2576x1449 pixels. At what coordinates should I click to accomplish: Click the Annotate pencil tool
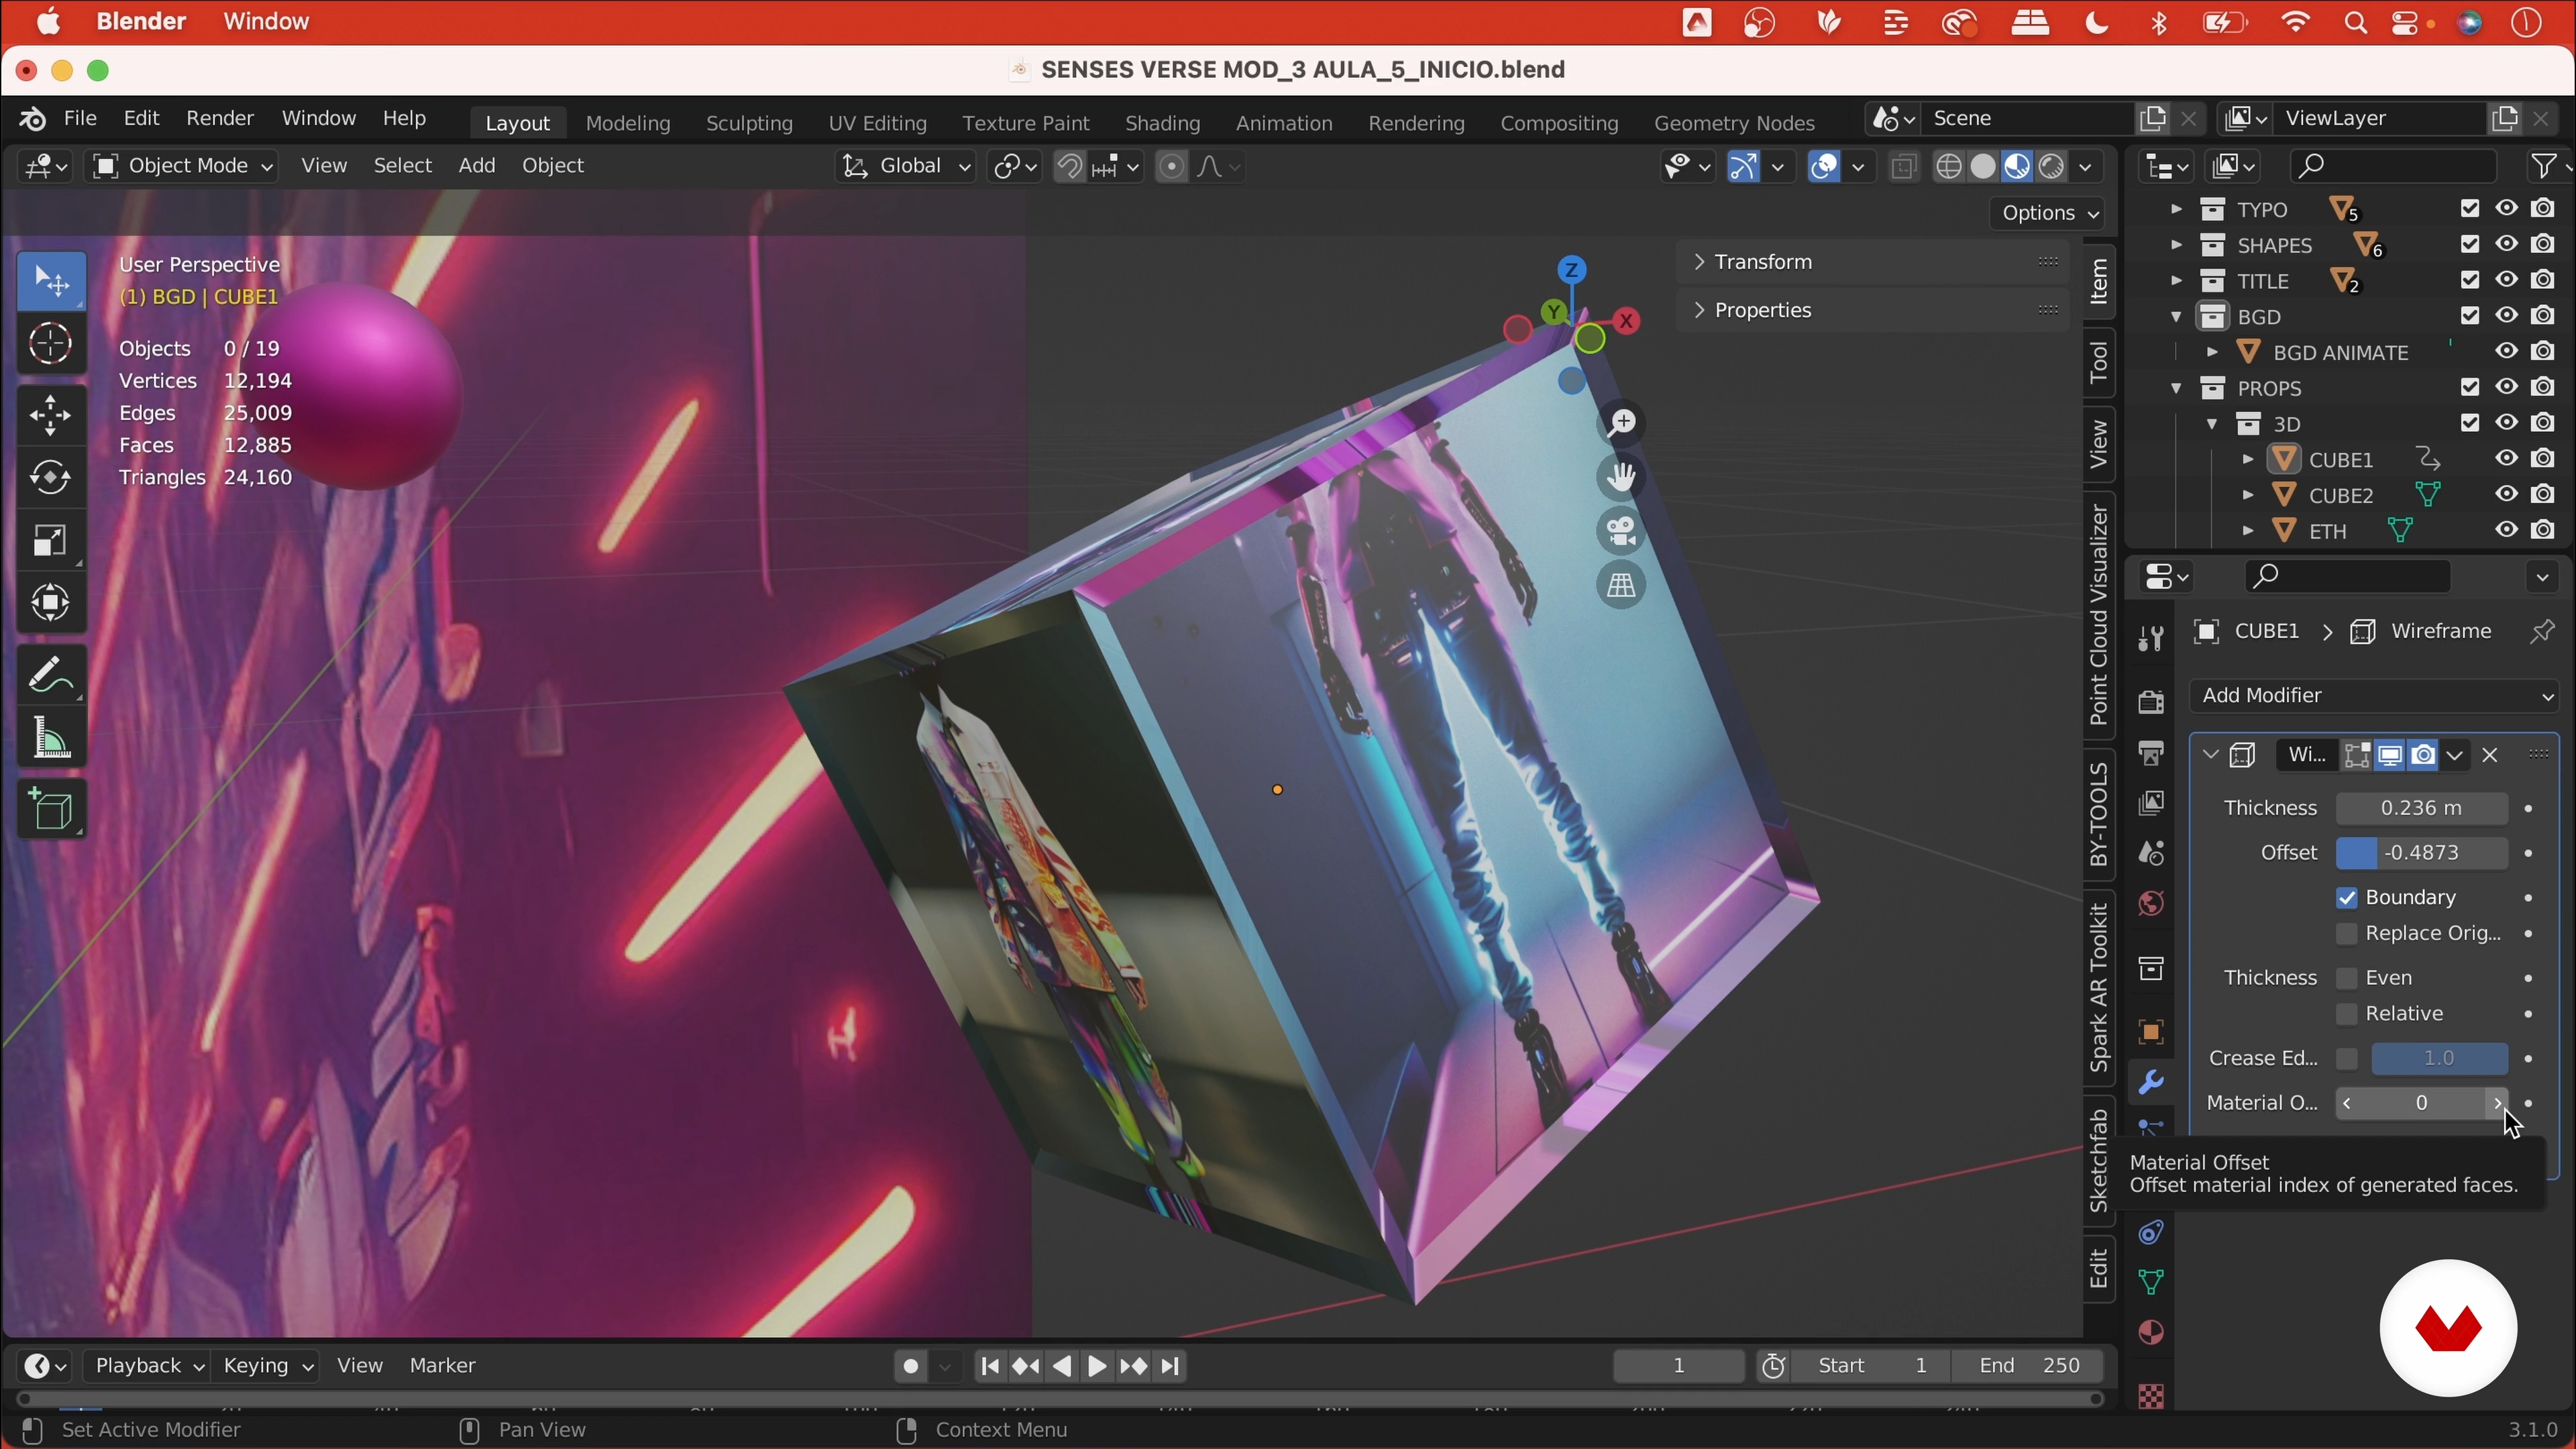50,675
